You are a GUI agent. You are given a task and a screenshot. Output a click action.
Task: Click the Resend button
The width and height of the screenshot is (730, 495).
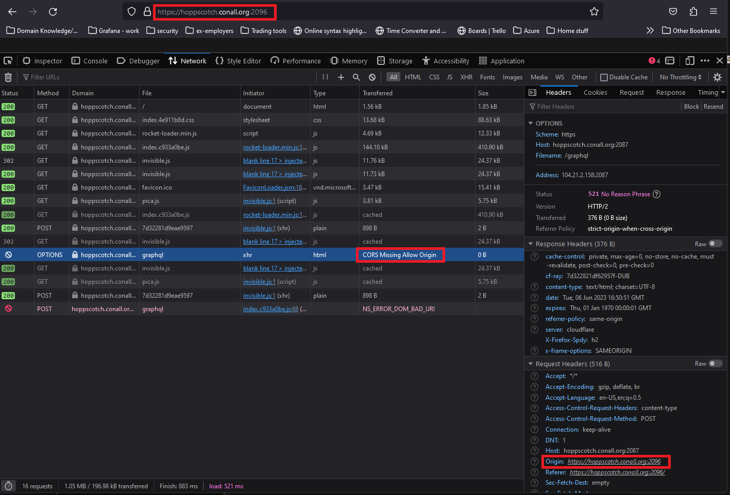tap(714, 107)
